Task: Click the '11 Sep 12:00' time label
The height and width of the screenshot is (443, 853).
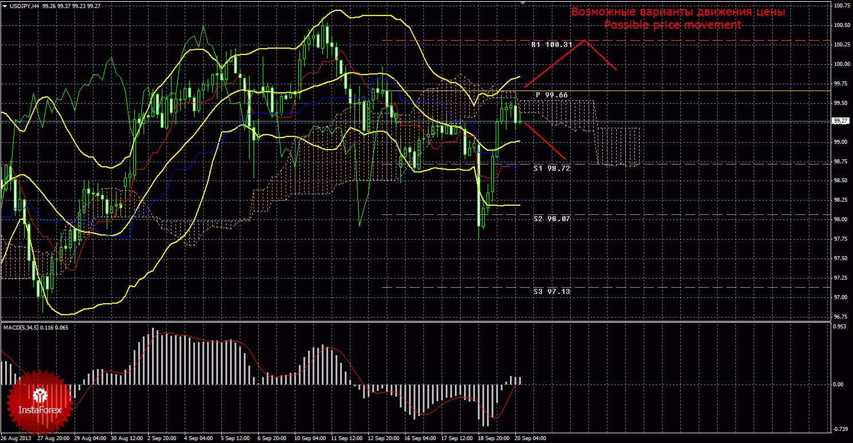Action: click(x=346, y=438)
